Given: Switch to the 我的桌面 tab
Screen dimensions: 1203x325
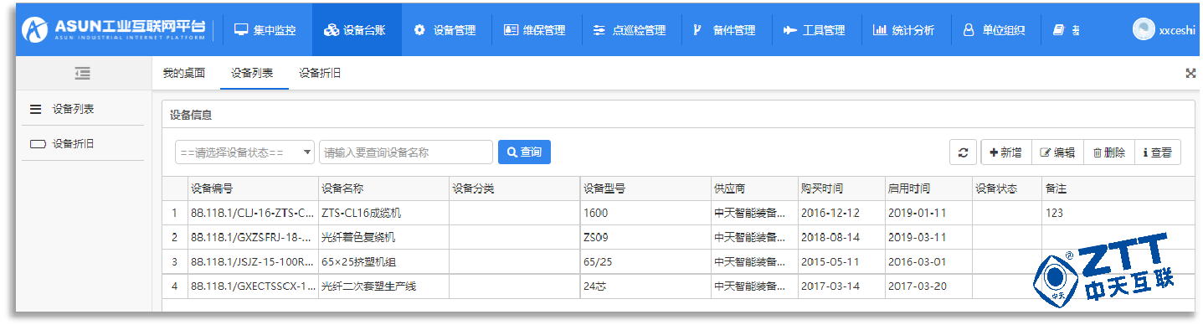Looking at the screenshot, I should [184, 74].
